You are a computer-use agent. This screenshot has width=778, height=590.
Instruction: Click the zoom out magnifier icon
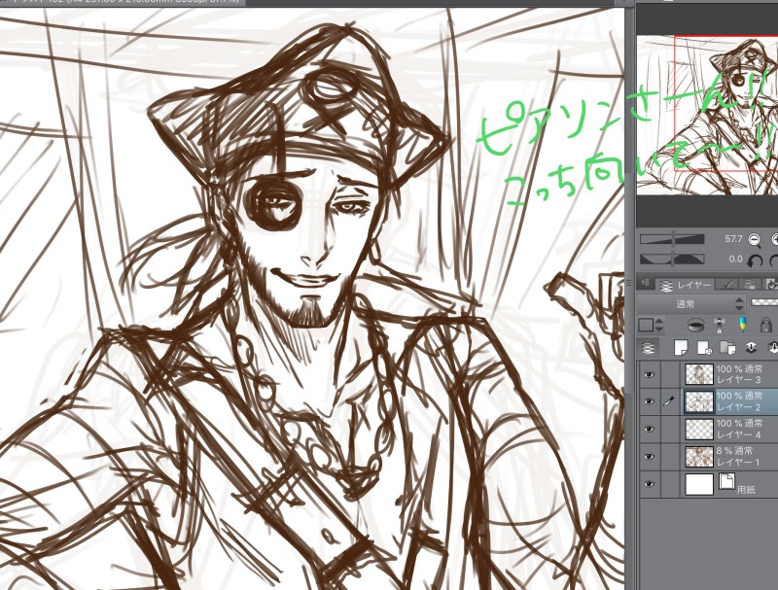coord(755,240)
